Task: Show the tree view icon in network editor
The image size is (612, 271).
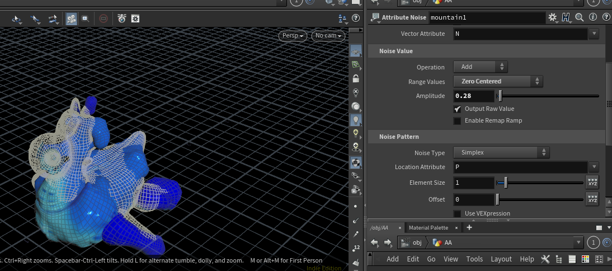Action: (x=558, y=259)
